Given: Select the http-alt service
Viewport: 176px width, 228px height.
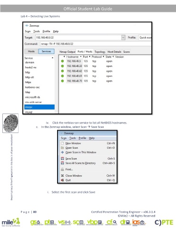Looking at the screenshot, I should (x=39, y=77).
